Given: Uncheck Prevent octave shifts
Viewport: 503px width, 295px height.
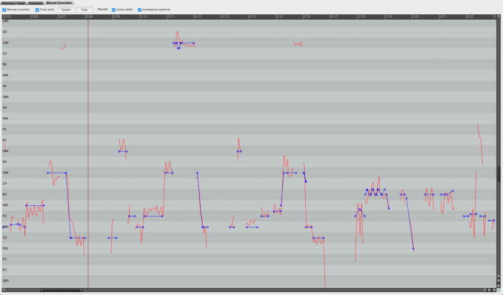Looking at the screenshot, I should point(113,10).
